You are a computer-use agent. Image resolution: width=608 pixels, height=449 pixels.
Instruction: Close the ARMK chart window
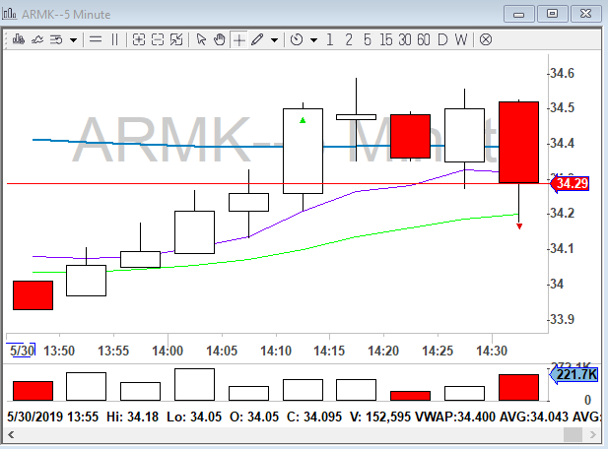click(586, 15)
